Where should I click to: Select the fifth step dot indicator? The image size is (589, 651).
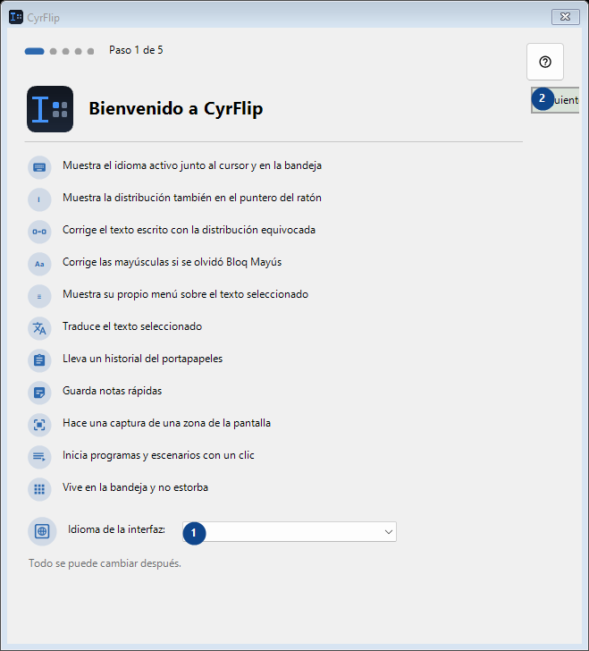coord(90,52)
